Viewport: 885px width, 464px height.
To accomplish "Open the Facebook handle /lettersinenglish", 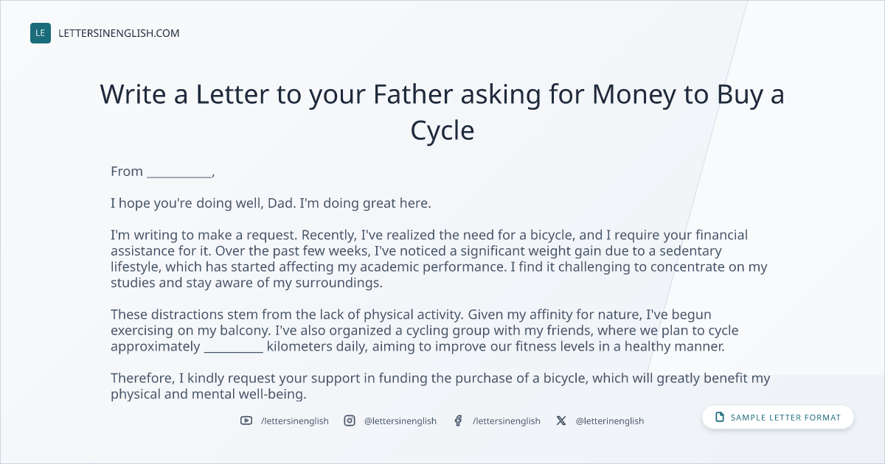I will pos(506,421).
